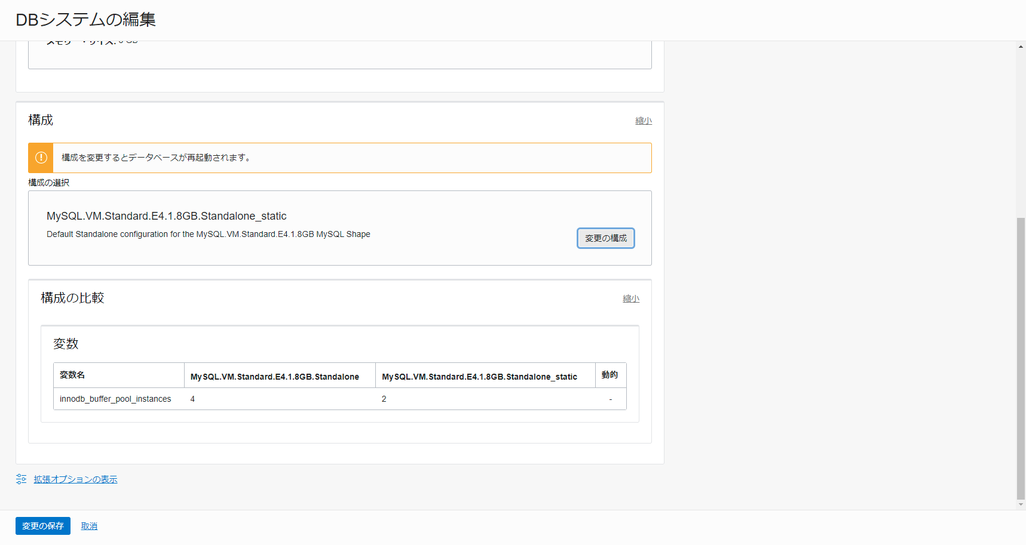Click configuration name MySQL.VM.Standard.E4.1.8GB.Standalone_static title
The width and height of the screenshot is (1026, 545).
167,216
